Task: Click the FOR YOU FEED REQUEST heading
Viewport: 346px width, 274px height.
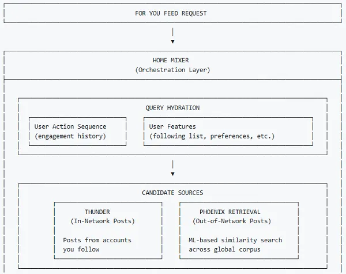Action: point(171,13)
